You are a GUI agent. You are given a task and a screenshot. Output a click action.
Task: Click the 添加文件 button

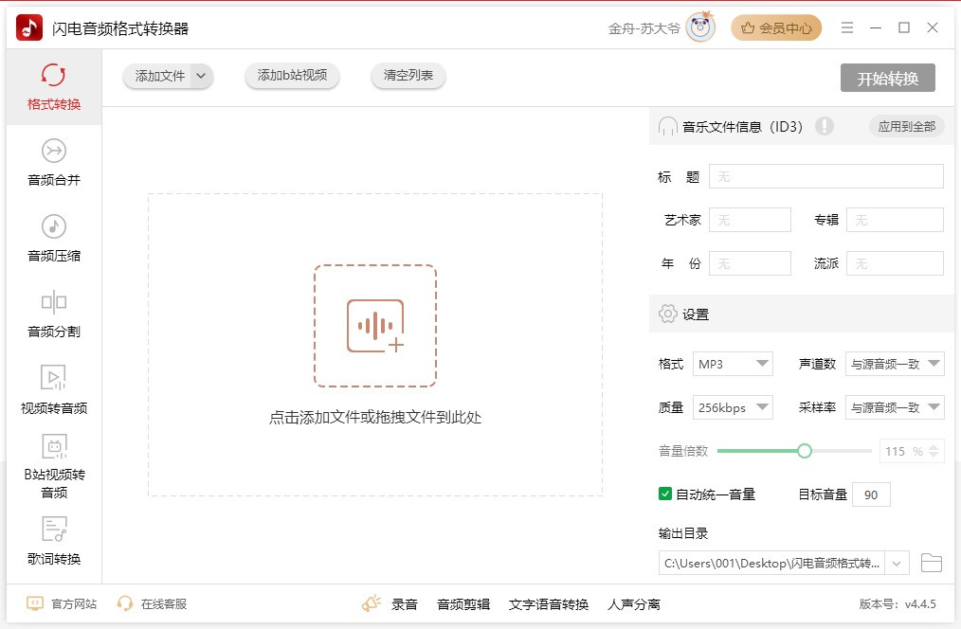tap(159, 76)
